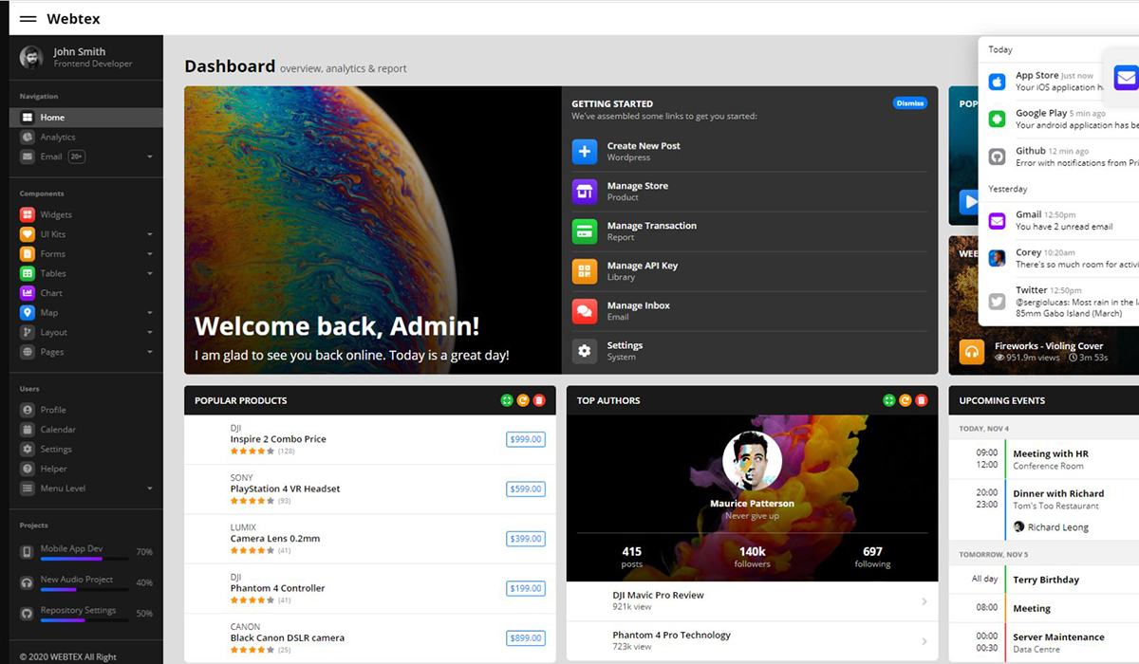Image resolution: width=1139 pixels, height=664 pixels.
Task: Click the $999.00 price tag for Inspire 2
Action: (x=525, y=439)
